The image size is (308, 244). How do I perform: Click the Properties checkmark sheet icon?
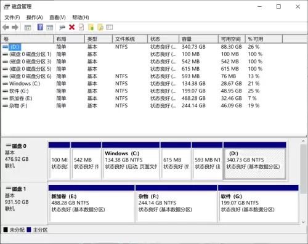pos(81,27)
